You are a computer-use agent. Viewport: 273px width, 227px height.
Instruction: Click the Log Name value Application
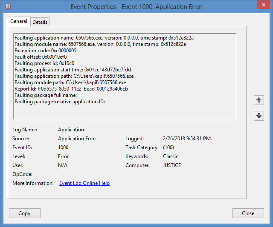[x=71, y=130]
